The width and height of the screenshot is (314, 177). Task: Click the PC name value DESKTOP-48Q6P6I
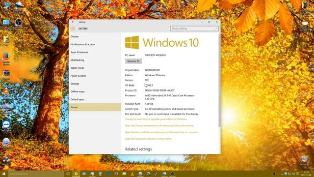[156, 55]
